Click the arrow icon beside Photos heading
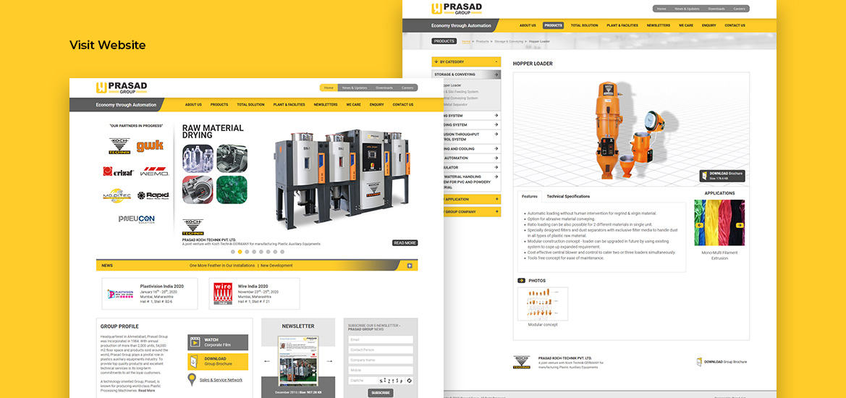This screenshot has width=846, height=398. coord(521,281)
